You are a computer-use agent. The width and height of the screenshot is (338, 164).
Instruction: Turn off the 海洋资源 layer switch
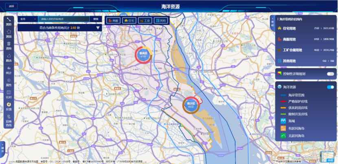click(330, 87)
